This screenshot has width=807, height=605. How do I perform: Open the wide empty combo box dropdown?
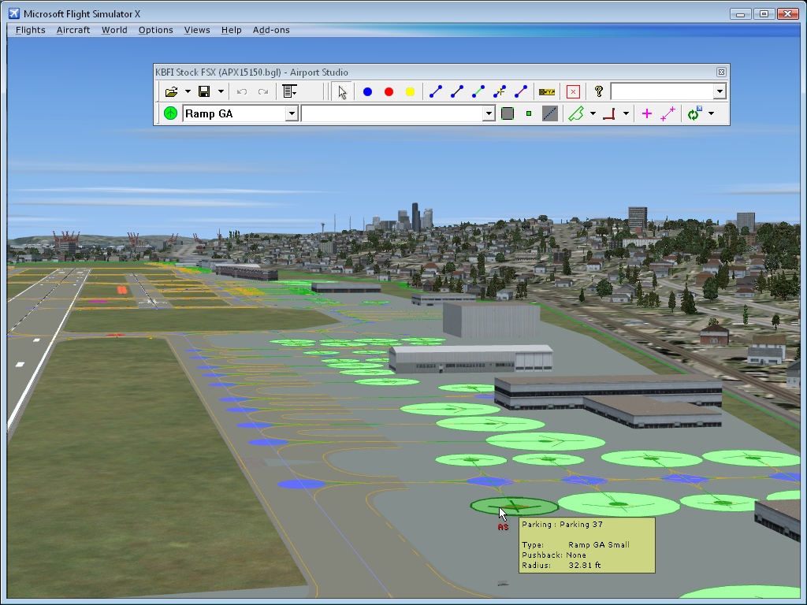point(489,113)
